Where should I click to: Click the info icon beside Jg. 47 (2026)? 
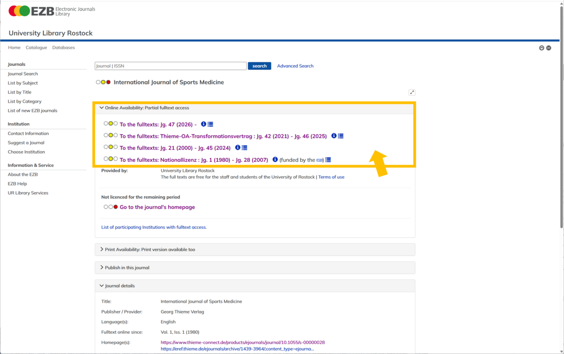pyautogui.click(x=204, y=124)
